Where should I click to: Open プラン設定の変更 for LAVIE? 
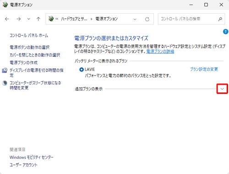click(x=204, y=69)
